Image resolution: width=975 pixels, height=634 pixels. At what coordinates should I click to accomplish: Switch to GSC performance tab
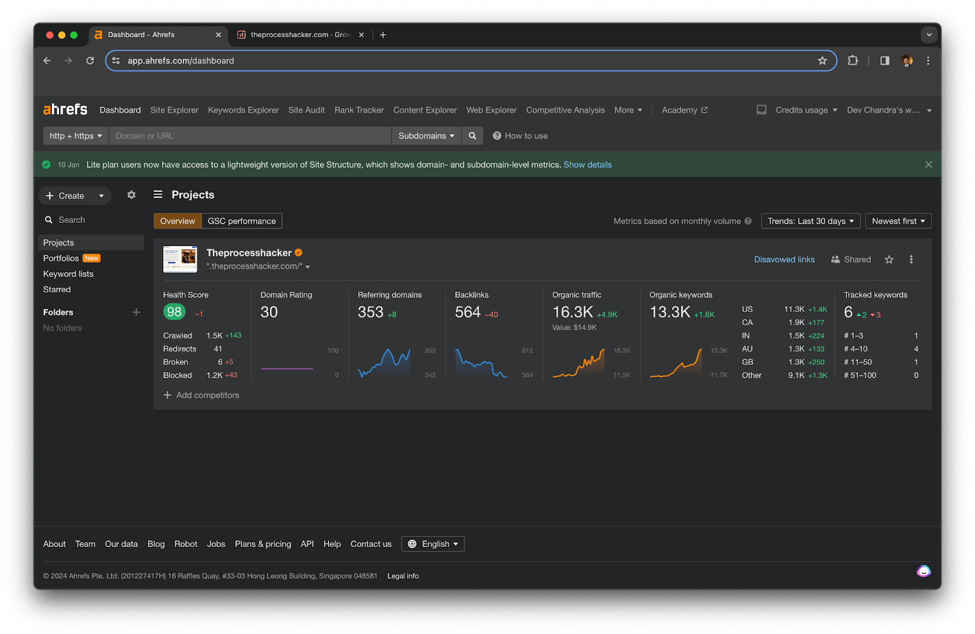tap(242, 221)
